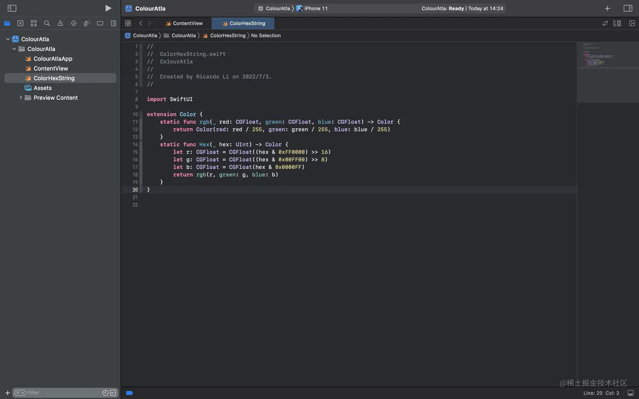Toggle code review mode arrows
Image resolution: width=639 pixels, height=399 pixels.
(605, 24)
